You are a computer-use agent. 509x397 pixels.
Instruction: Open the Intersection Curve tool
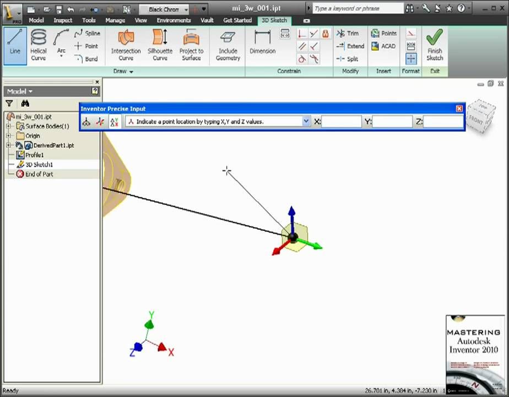click(x=126, y=44)
